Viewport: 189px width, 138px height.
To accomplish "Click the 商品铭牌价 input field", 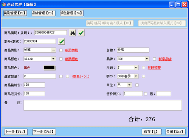I will [34, 85].
